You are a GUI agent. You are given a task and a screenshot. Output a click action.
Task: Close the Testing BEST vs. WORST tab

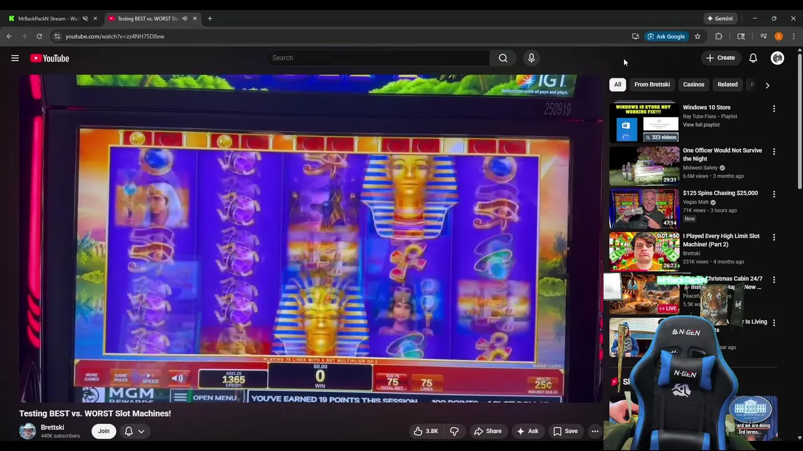click(194, 19)
